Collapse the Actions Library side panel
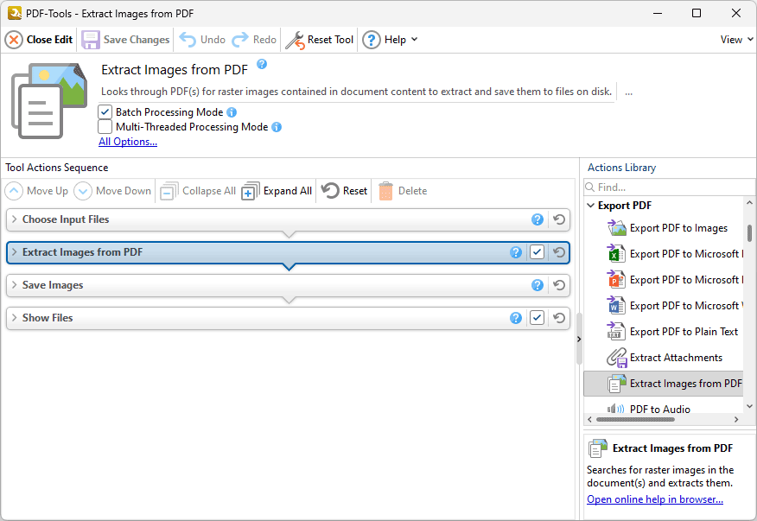 pyautogui.click(x=579, y=340)
